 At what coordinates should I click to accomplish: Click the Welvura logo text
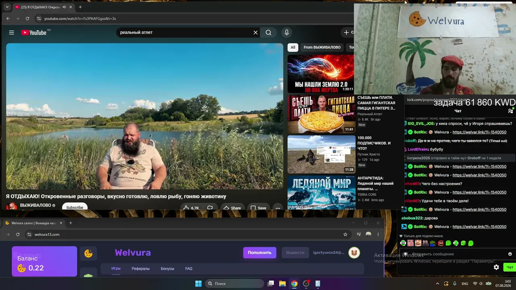[x=133, y=253]
